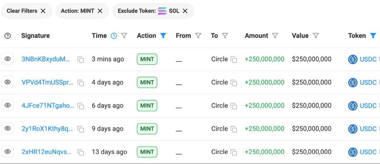Copy Circle address in the 9 days ago row
Image resolution: width=380 pixels, height=164 pixels.
tap(234, 129)
